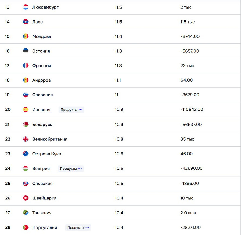
Task: Open the Словакия country link
Action: [x=42, y=183]
